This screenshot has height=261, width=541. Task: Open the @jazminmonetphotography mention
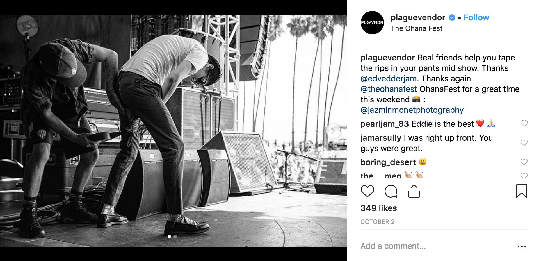point(412,110)
